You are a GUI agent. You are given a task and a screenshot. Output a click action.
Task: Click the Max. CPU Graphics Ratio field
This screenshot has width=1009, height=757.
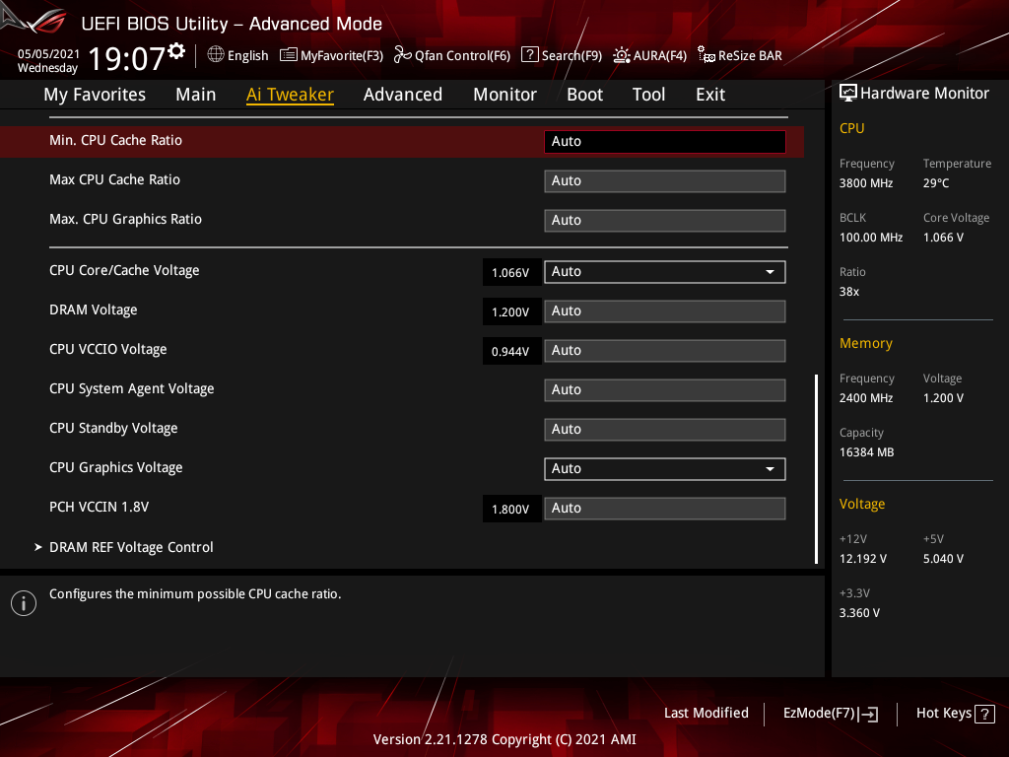coord(665,220)
